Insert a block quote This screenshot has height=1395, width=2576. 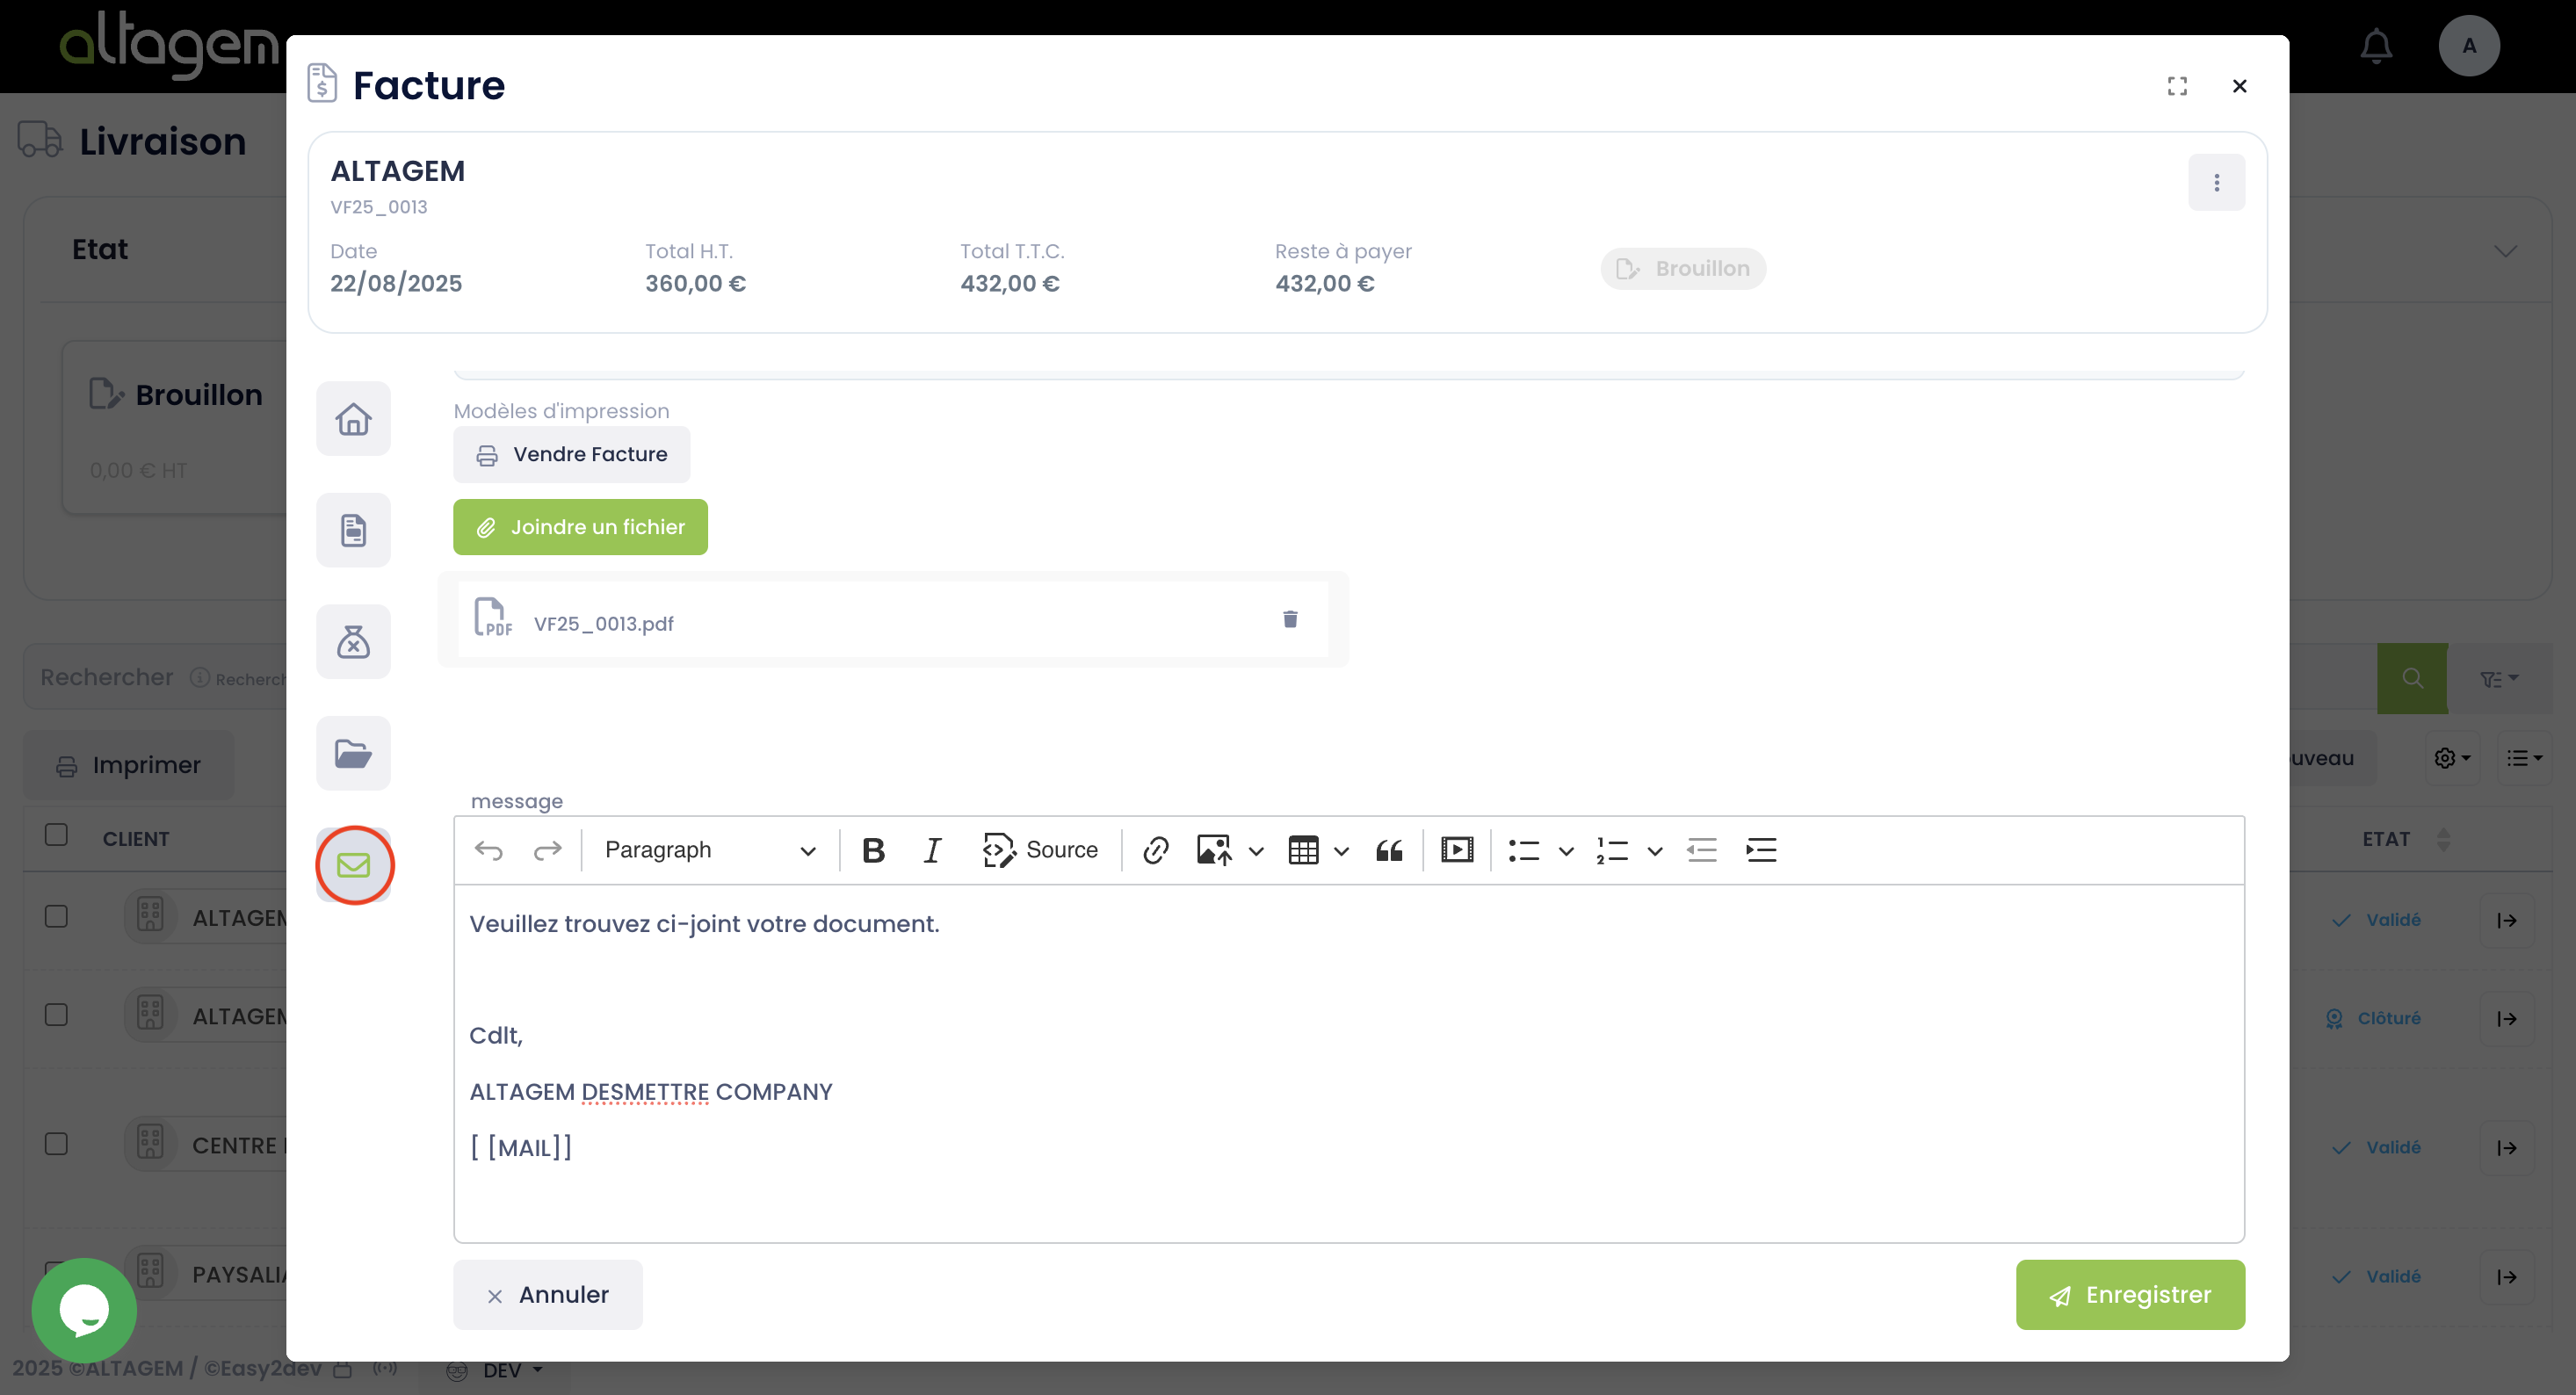[1389, 850]
